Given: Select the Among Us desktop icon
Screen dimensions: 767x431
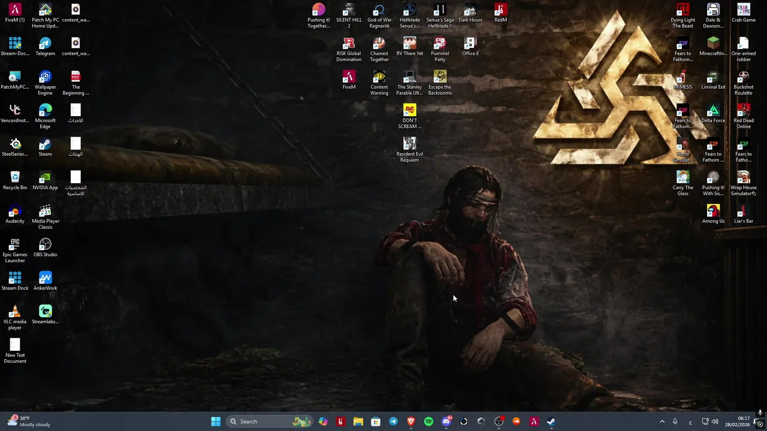Looking at the screenshot, I should coord(713,215).
